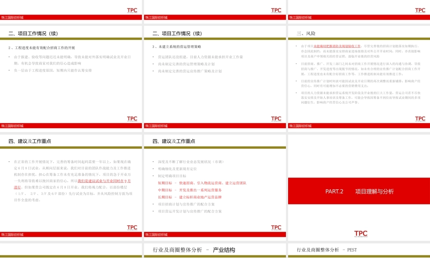Click risk bullet starting '目前的宣传推广计划时间表'
Screen dimensions: 430x258
[x=361, y=83]
